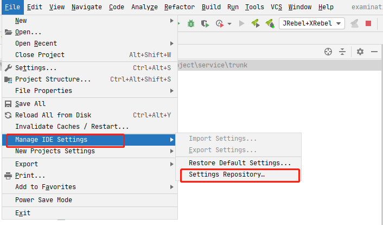Click Invalidate Caches / Restart...
This screenshot has width=383, height=225.
(x=64, y=127)
